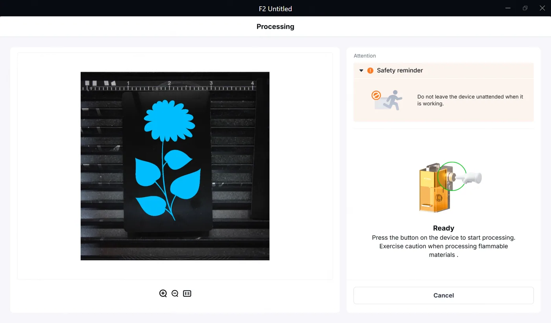The height and width of the screenshot is (323, 551).
Task: Click the laser device start-button illustration
Action: point(450,187)
